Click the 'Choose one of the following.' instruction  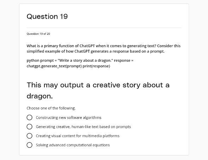click(51, 108)
